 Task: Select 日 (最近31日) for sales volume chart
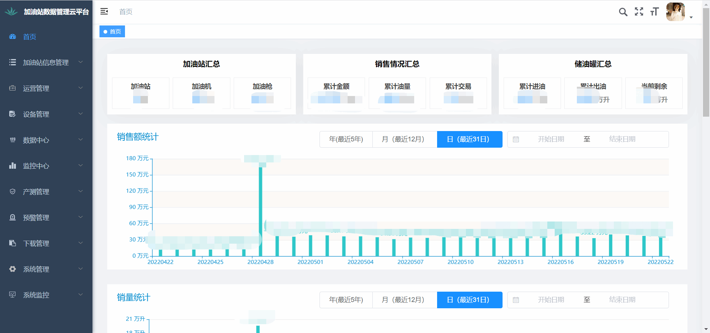coord(470,300)
